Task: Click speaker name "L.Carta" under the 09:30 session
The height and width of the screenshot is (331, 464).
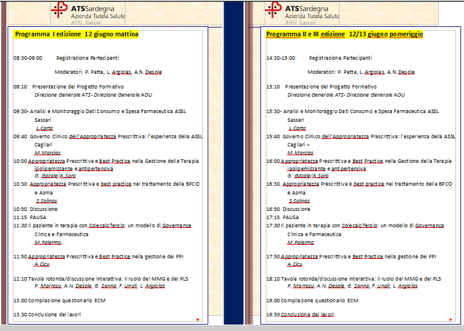Action: (x=45, y=128)
